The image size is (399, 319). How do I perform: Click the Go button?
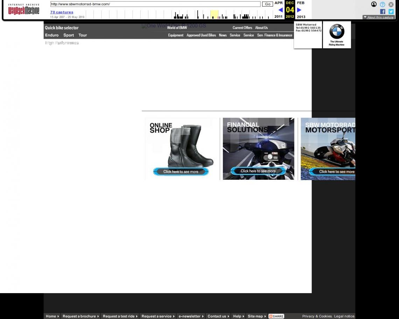point(267,4)
